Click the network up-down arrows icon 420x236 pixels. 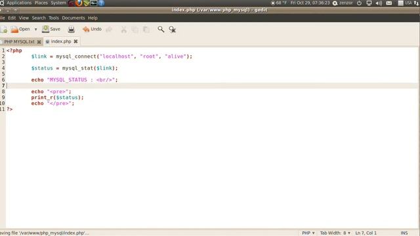[x=416, y=3]
